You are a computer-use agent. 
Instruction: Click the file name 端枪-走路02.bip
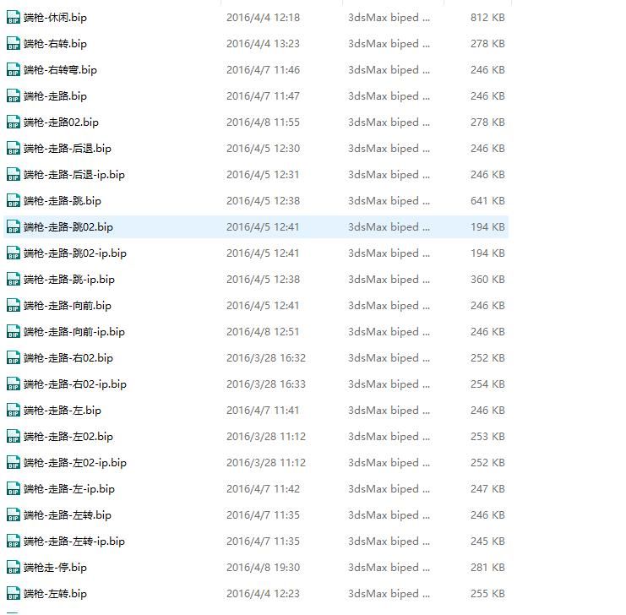click(x=61, y=122)
